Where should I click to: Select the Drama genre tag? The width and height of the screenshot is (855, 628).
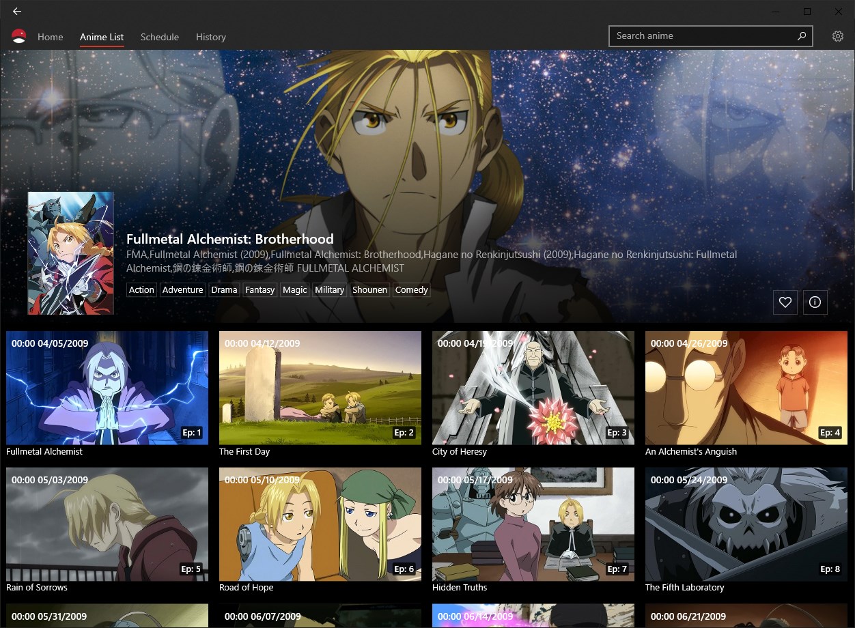(x=224, y=290)
